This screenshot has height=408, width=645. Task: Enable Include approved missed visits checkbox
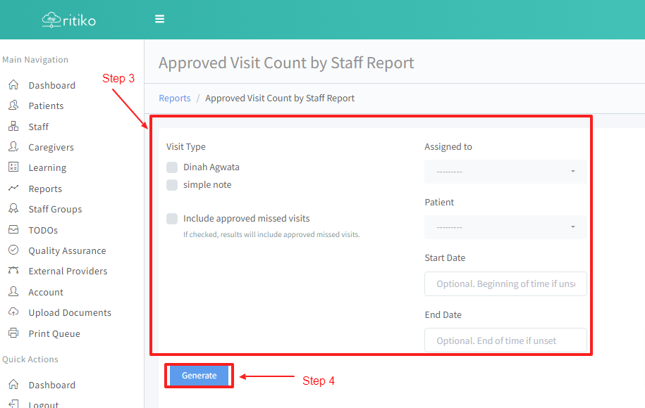point(172,219)
